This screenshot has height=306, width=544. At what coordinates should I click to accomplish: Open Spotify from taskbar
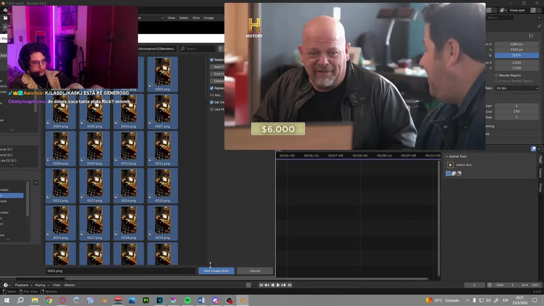pyautogui.click(x=187, y=300)
